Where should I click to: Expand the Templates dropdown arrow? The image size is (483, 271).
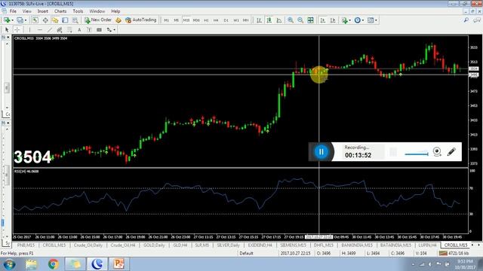[x=376, y=20]
